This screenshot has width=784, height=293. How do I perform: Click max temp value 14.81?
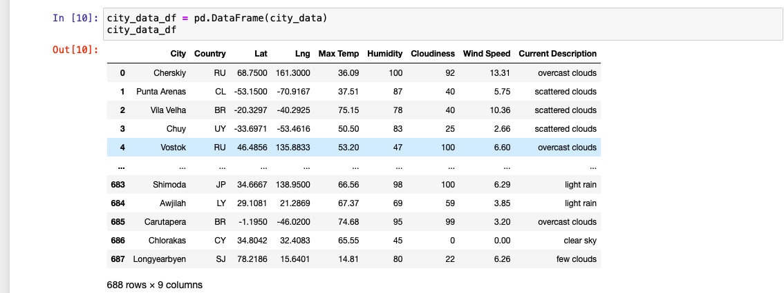point(349,259)
